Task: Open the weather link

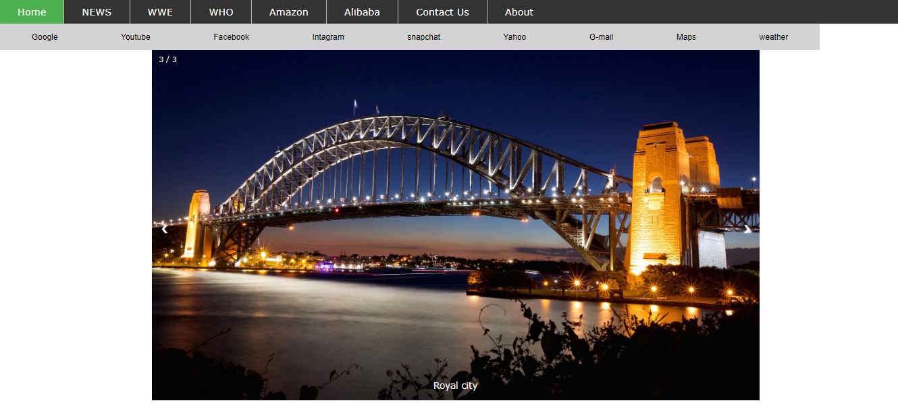Action: (773, 37)
